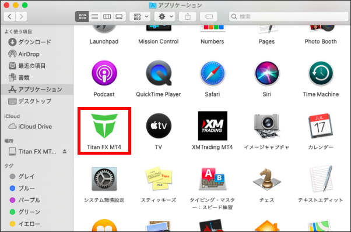Screen dimensions: 351x232
Task: Select the Time Machine icon
Action: tap(321, 73)
